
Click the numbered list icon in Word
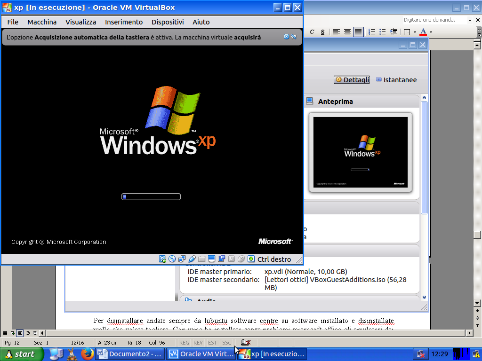[372, 32]
